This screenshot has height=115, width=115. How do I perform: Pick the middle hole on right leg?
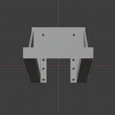(x=74, y=69)
